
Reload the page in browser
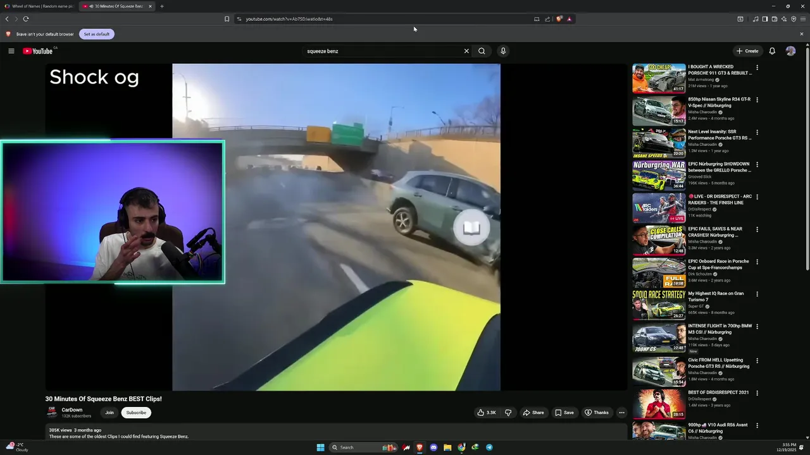[x=26, y=19]
